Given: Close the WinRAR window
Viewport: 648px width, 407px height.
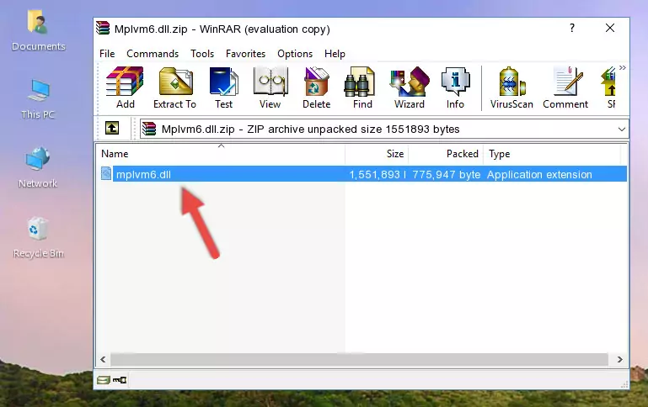Looking at the screenshot, I should (610, 28).
